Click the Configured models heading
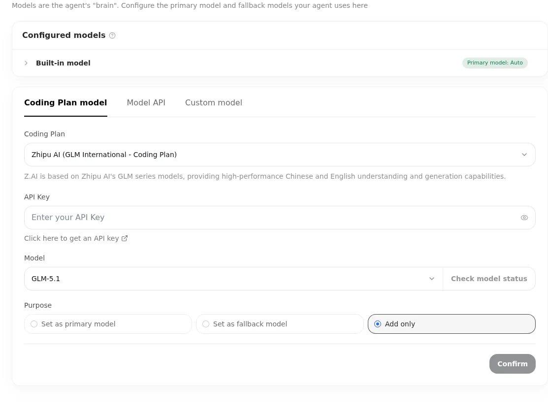Screen dimensions: 548x417 coord(64,35)
